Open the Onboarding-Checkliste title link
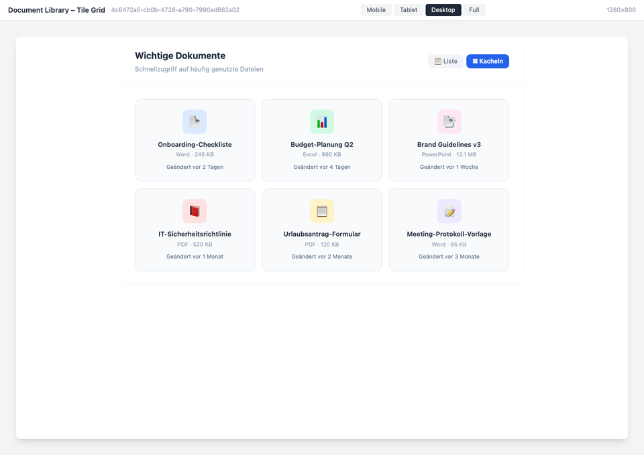This screenshot has height=455, width=644. (195, 144)
